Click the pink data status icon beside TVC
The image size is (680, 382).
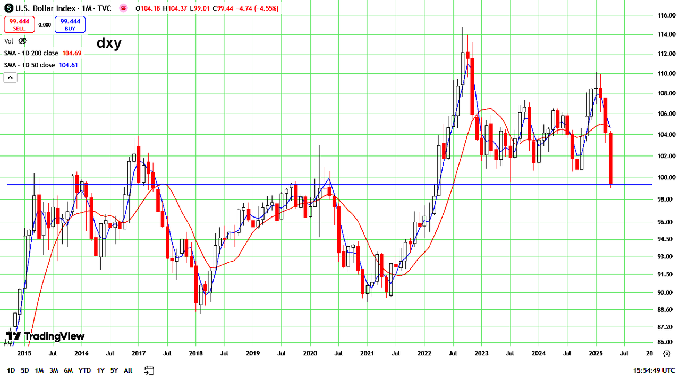click(123, 8)
